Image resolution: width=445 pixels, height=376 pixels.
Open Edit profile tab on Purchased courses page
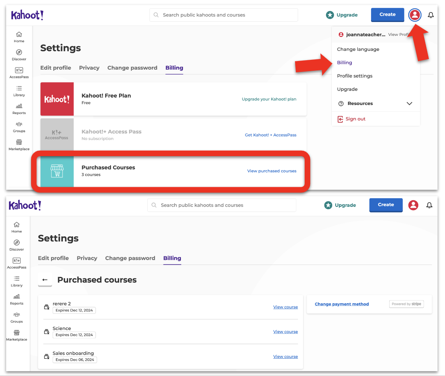53,258
